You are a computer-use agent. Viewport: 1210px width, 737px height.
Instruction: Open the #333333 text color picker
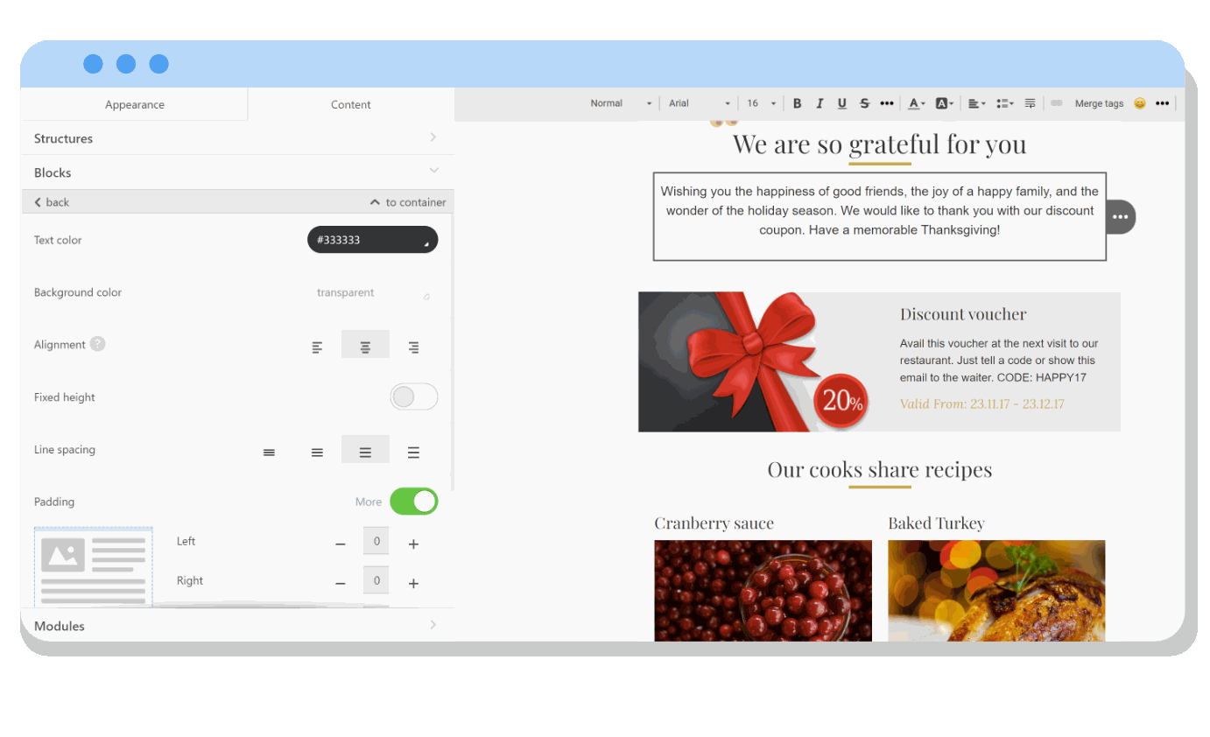[x=372, y=240]
